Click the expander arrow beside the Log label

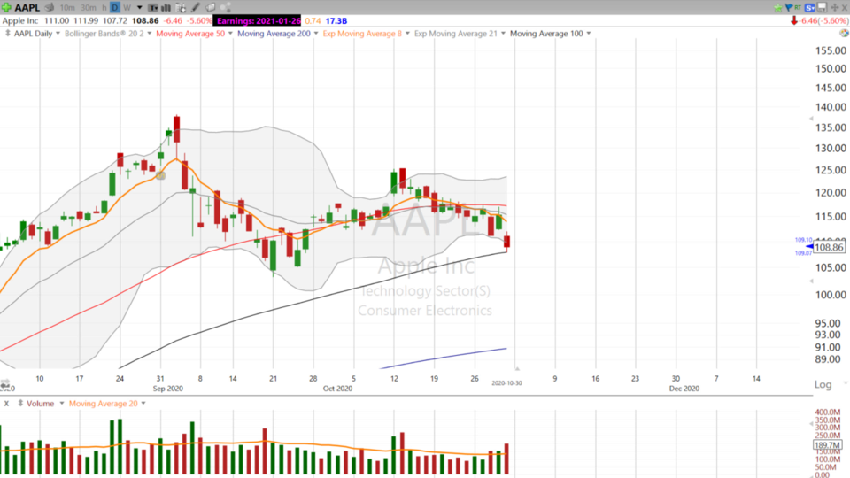pyautogui.click(x=845, y=383)
